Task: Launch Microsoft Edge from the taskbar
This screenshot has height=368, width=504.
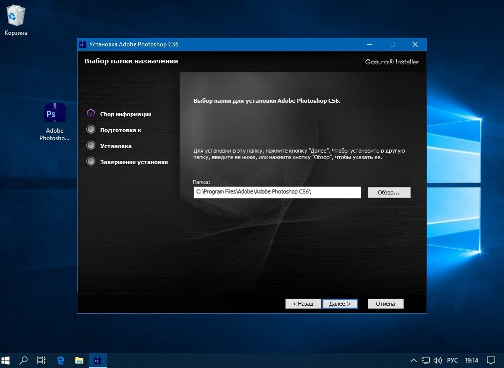Action: click(x=60, y=361)
